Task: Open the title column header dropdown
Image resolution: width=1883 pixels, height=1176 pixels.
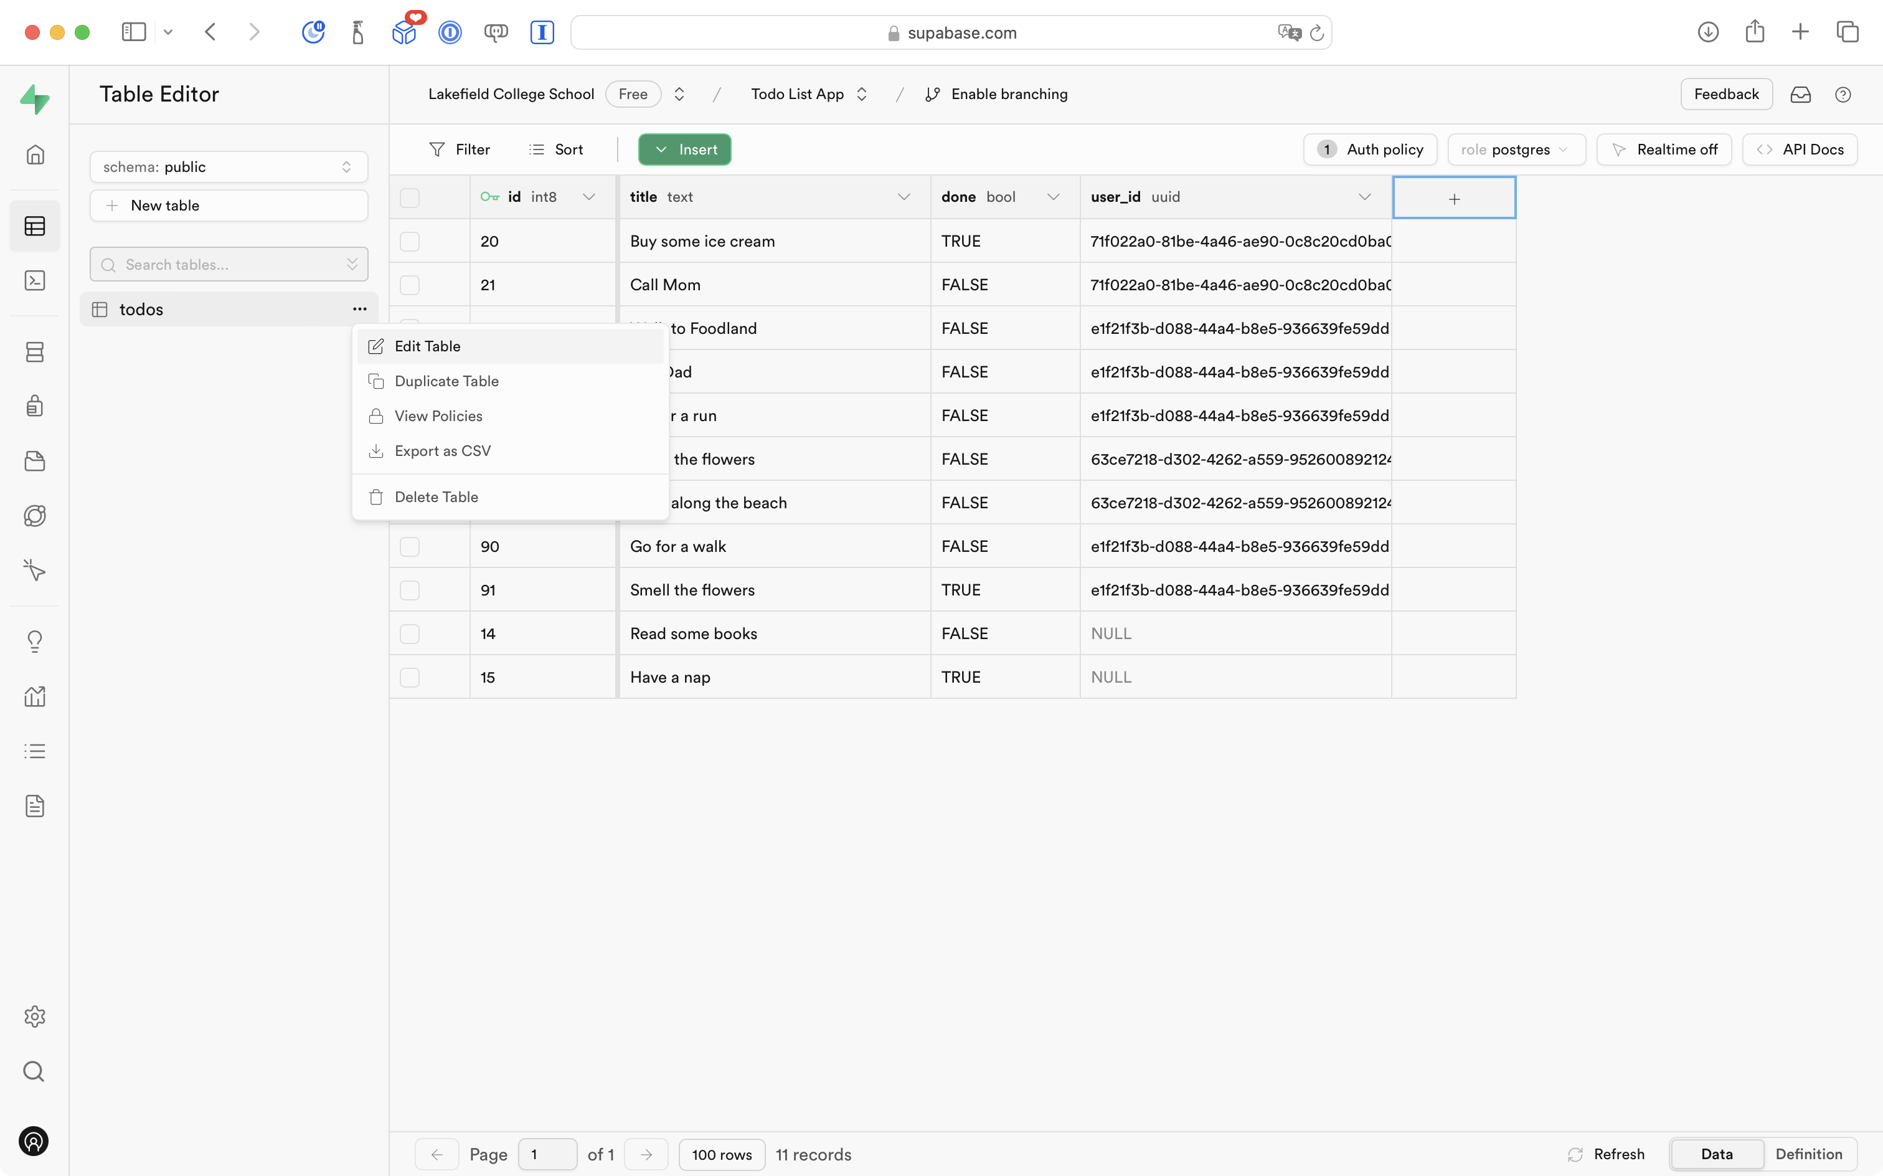Action: [904, 197]
